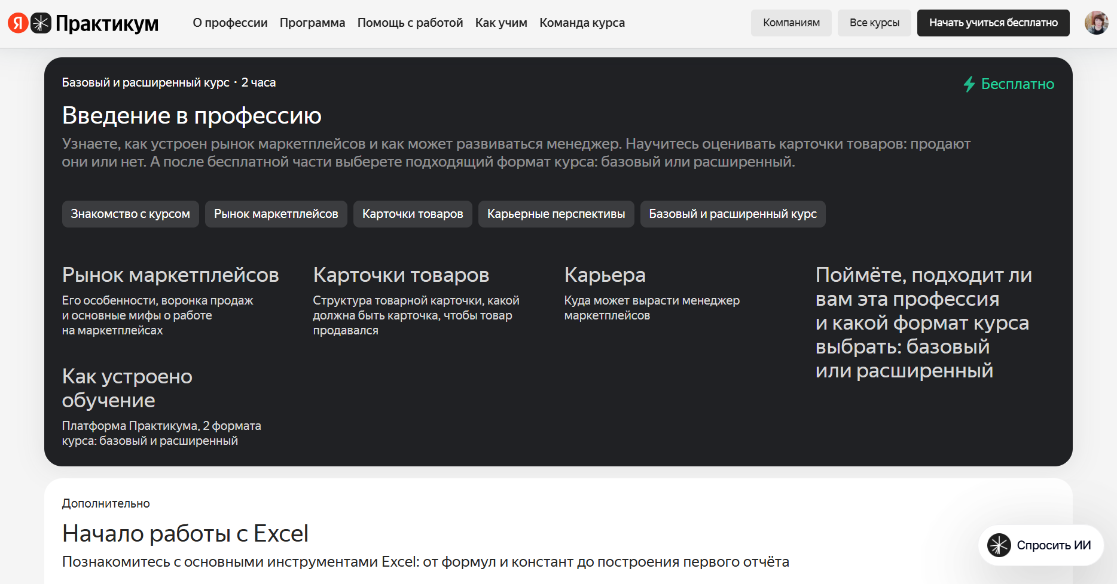
Task: Click the Спросить ИИ star icon
Action: (999, 545)
